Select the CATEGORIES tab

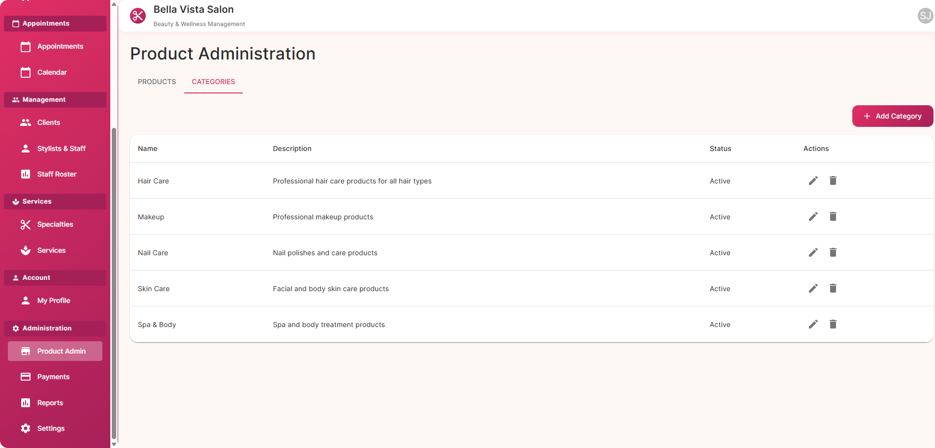pos(213,82)
